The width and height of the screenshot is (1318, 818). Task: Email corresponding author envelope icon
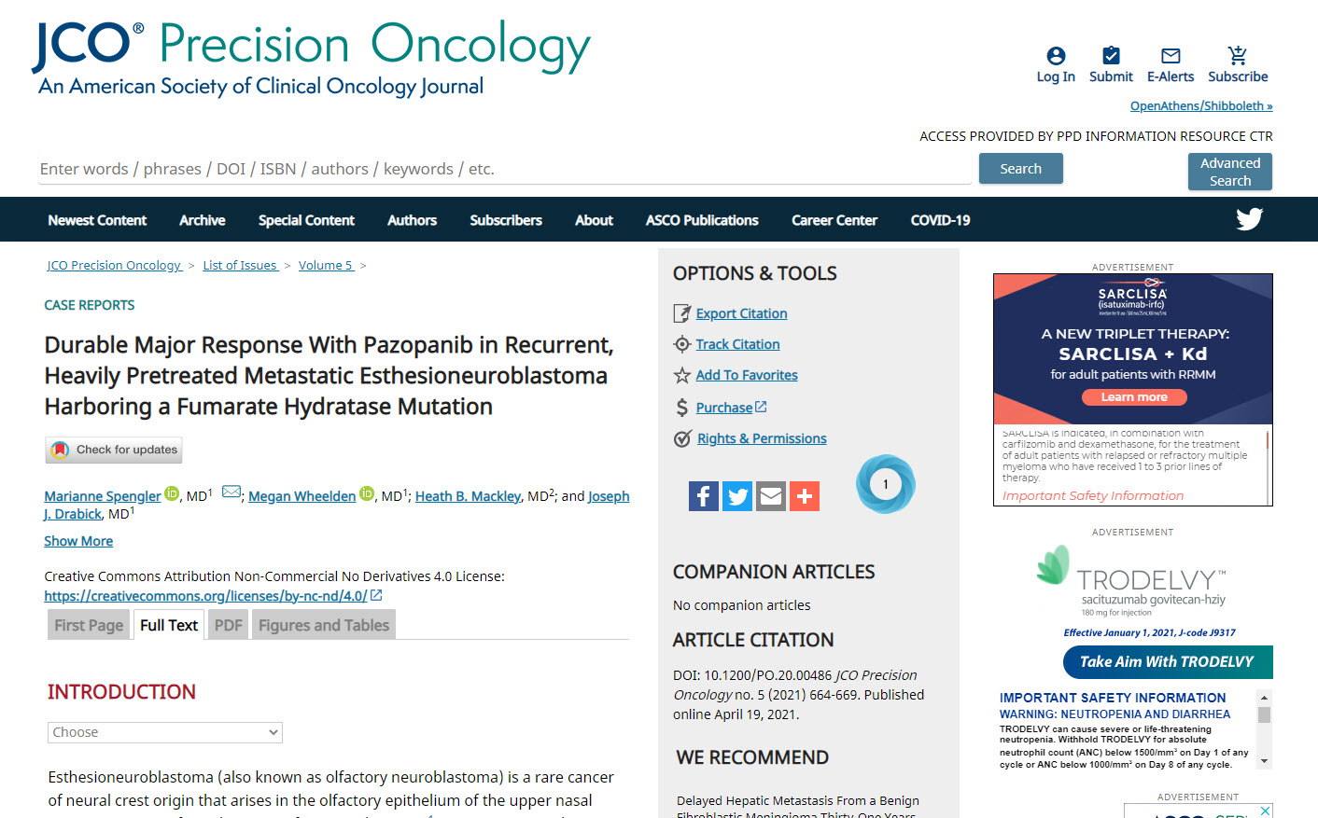point(231,492)
